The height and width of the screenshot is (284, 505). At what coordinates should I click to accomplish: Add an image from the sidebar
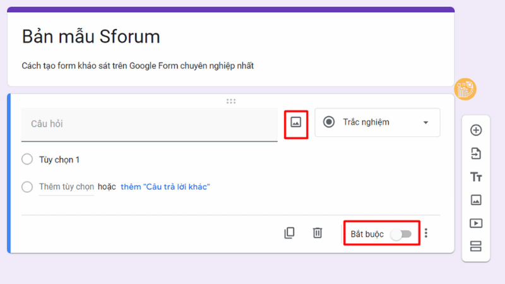coord(476,200)
